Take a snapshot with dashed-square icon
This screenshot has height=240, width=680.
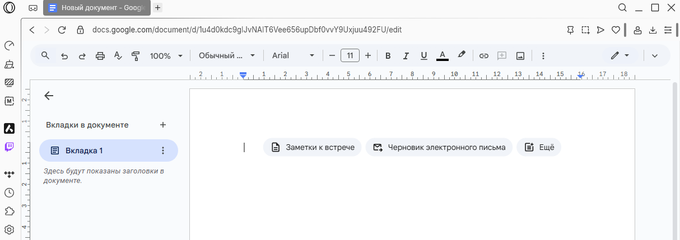tap(585, 30)
